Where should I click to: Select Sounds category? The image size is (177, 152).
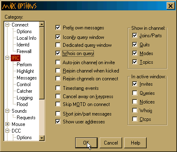pyautogui.click(x=19, y=111)
